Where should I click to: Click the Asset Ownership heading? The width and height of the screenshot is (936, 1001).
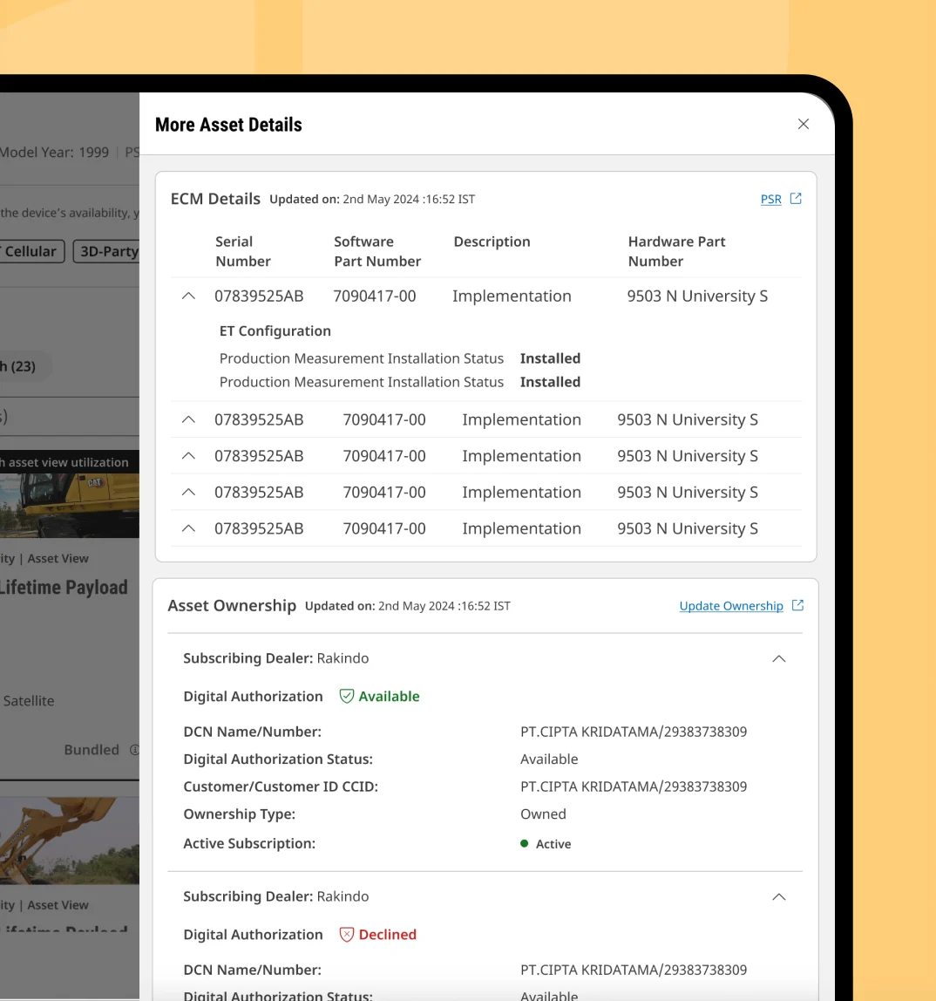coord(232,606)
